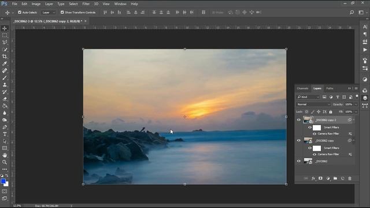Switch to the Channels tab

point(302,88)
